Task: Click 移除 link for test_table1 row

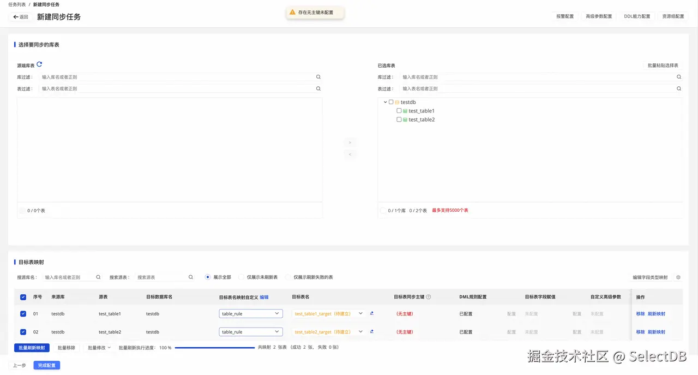Action: pos(640,314)
